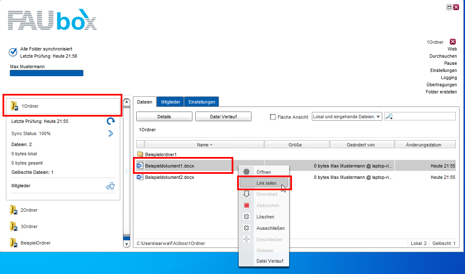This screenshot has width=465, height=274.
Task: Click the exclude icon beside Ausschließen
Action: click(246, 228)
